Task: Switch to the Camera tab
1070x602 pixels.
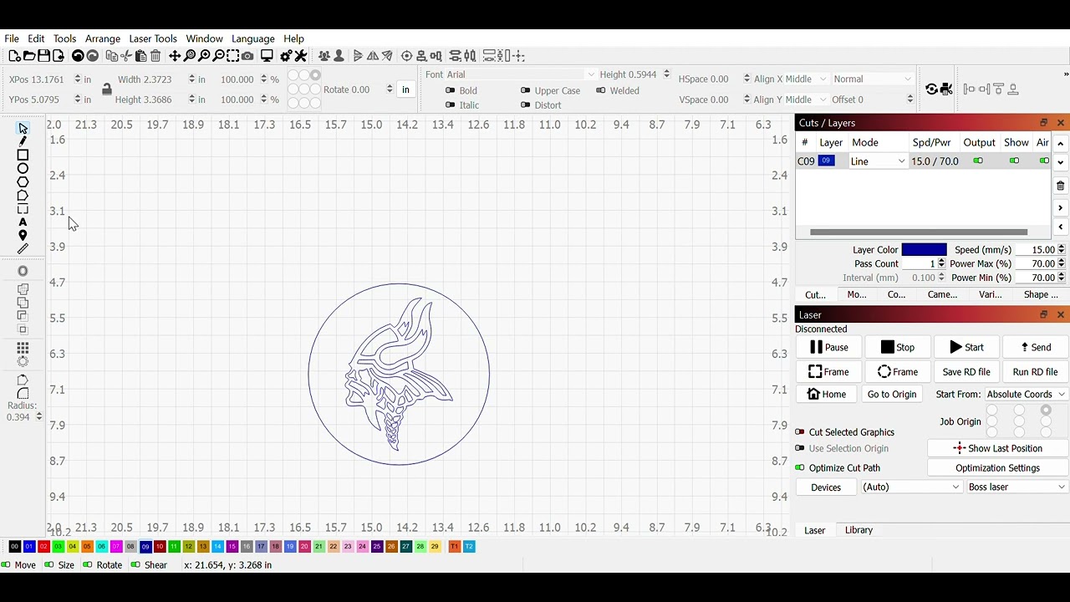Action: 942,294
